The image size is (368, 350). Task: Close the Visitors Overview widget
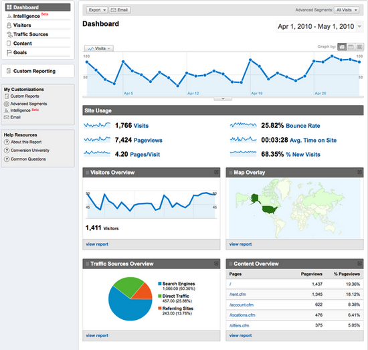(216, 172)
